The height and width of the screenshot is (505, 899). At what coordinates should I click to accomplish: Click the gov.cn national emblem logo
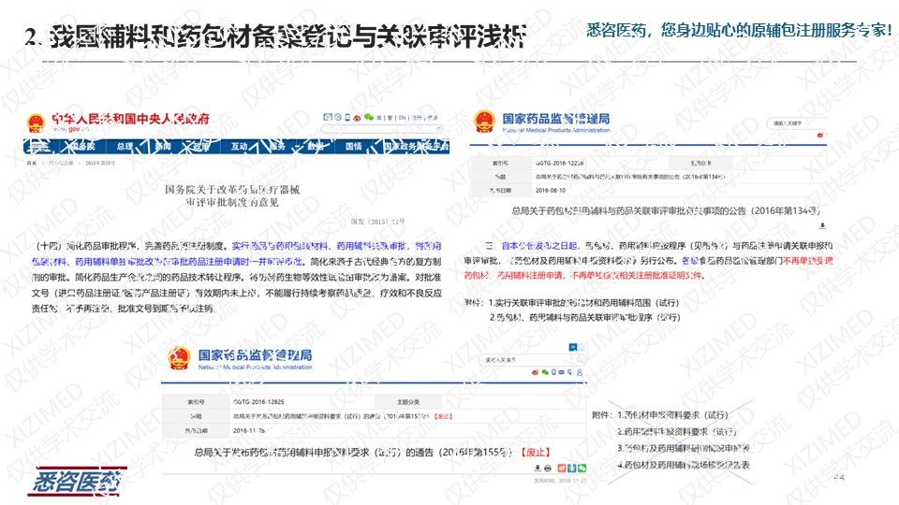coord(35,122)
